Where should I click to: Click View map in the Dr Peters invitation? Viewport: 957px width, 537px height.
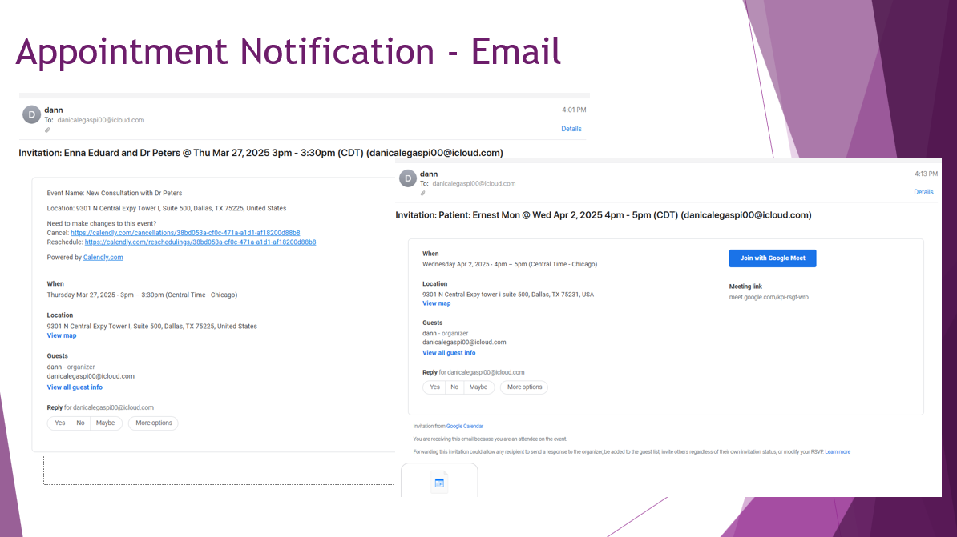tap(62, 335)
